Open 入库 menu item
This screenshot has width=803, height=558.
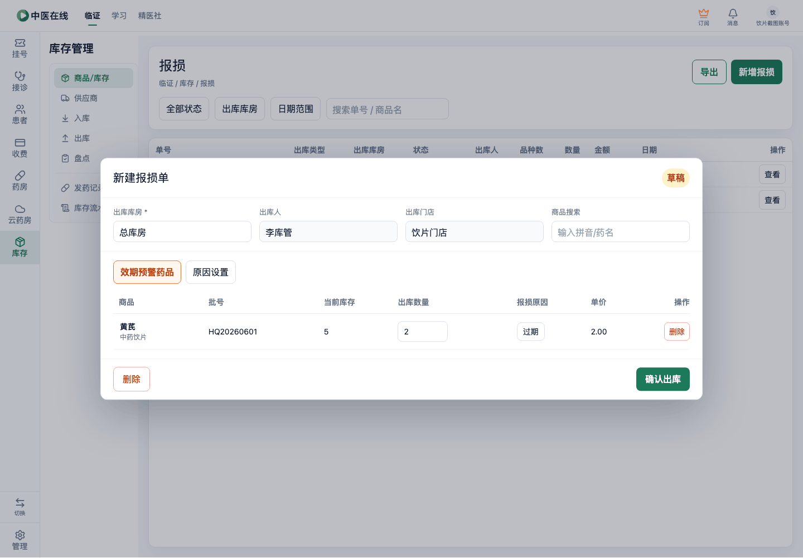[94, 118]
